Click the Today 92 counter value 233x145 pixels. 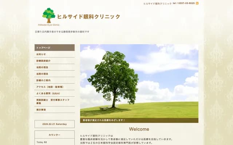42,142
